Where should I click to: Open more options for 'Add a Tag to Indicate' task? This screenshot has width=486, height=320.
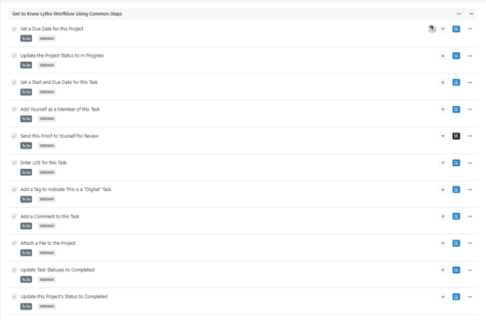(x=470, y=189)
